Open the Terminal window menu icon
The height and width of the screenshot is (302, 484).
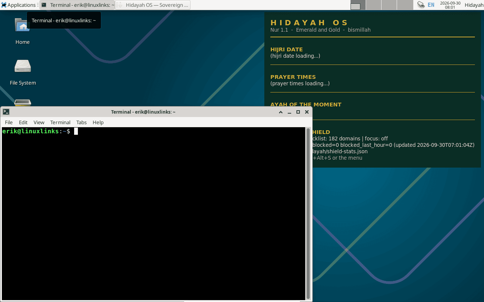pos(6,112)
